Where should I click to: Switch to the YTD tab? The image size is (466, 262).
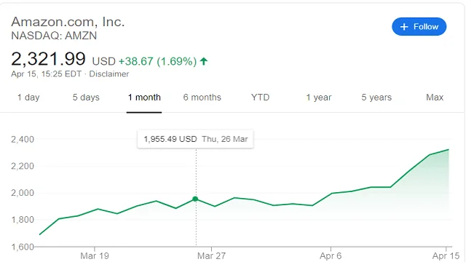point(261,98)
